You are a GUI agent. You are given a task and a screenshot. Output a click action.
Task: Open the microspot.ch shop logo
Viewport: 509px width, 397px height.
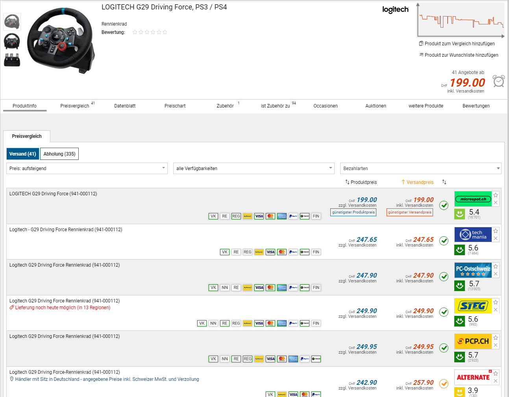pos(473,199)
